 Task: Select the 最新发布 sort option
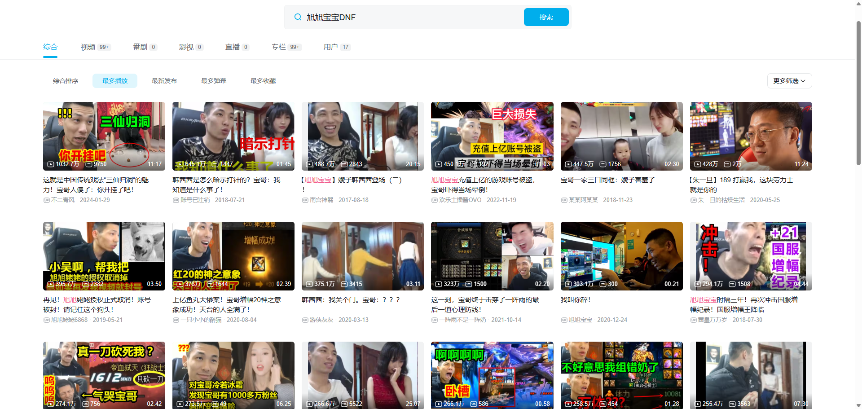coord(164,81)
